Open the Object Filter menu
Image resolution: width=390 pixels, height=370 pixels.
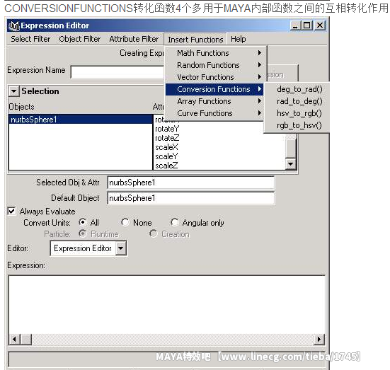pyautogui.click(x=79, y=39)
